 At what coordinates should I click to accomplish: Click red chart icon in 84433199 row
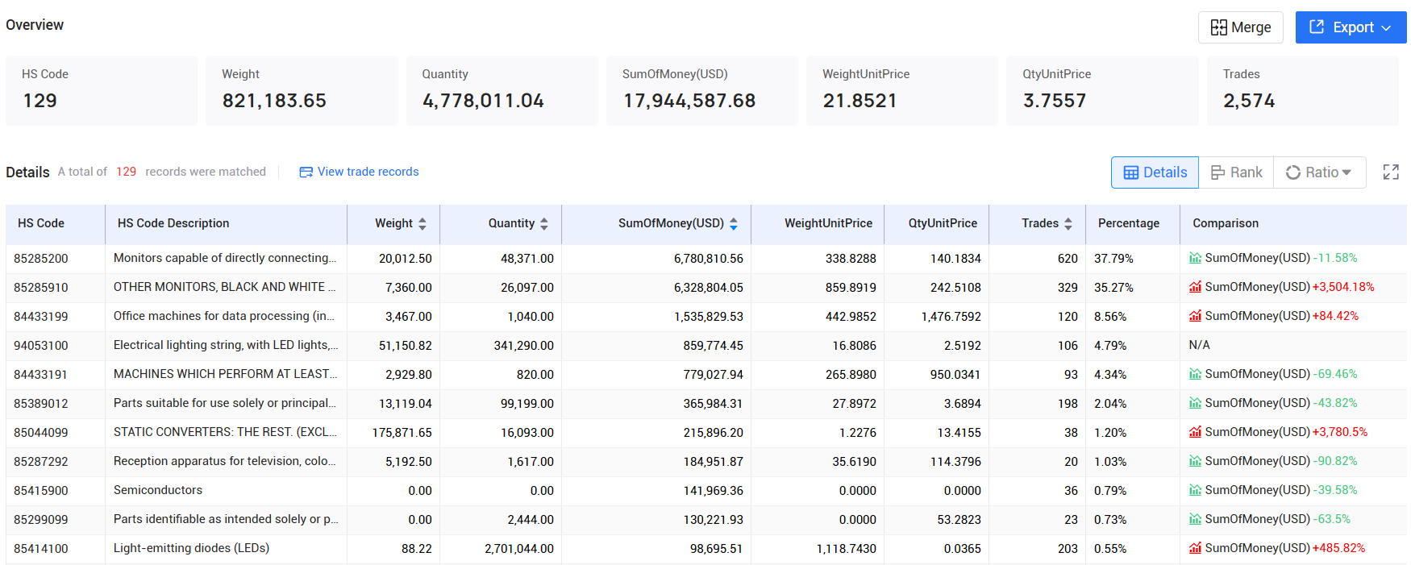1195,316
